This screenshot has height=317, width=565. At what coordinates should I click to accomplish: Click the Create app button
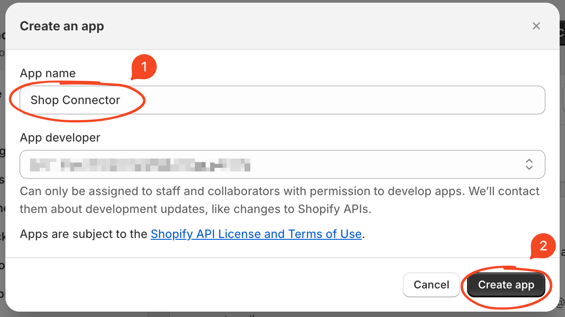[506, 285]
